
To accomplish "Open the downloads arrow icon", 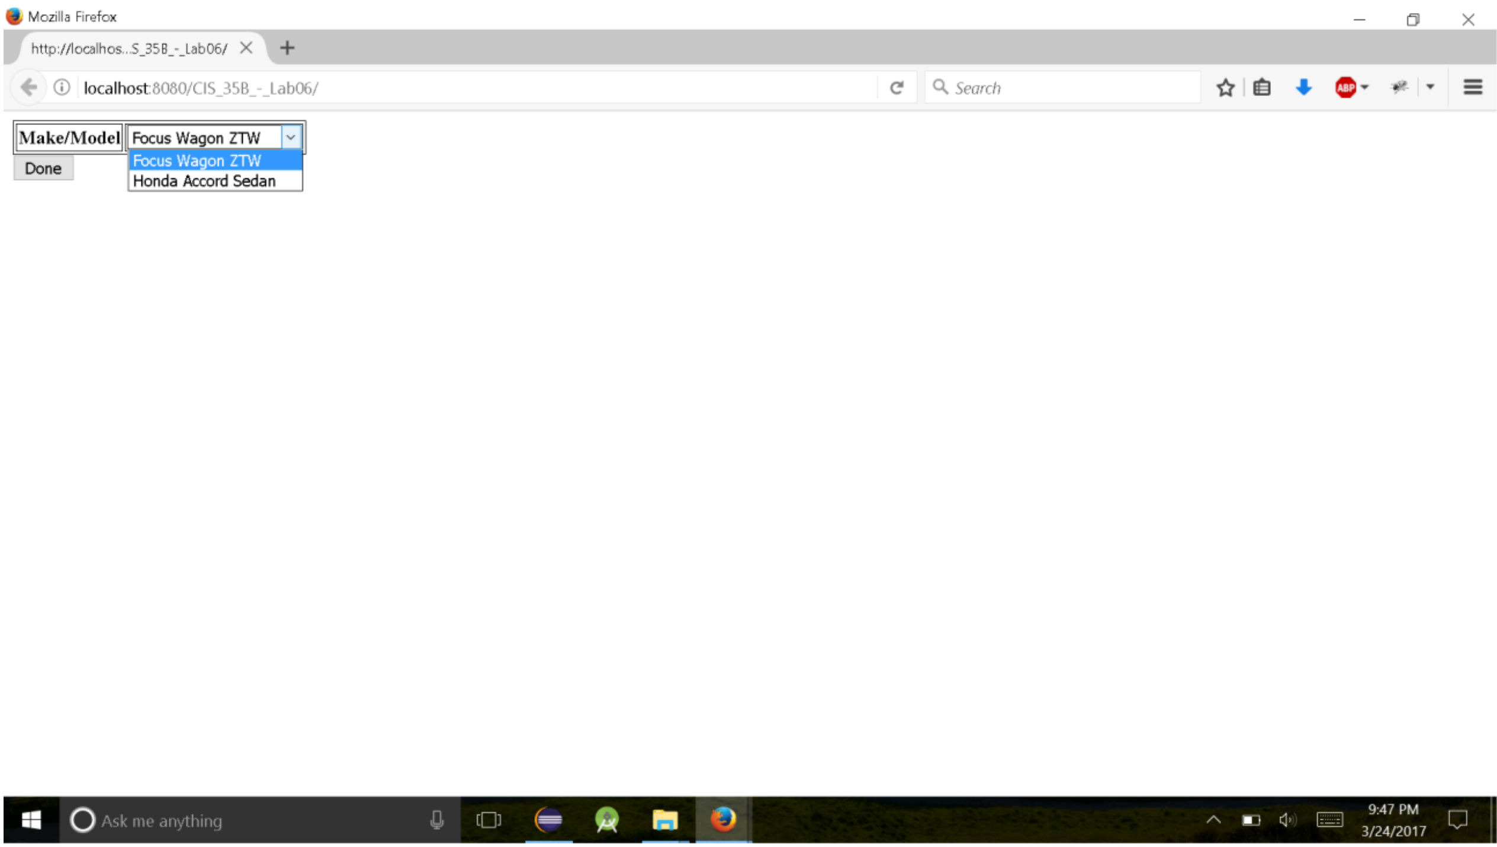I will [1303, 88].
